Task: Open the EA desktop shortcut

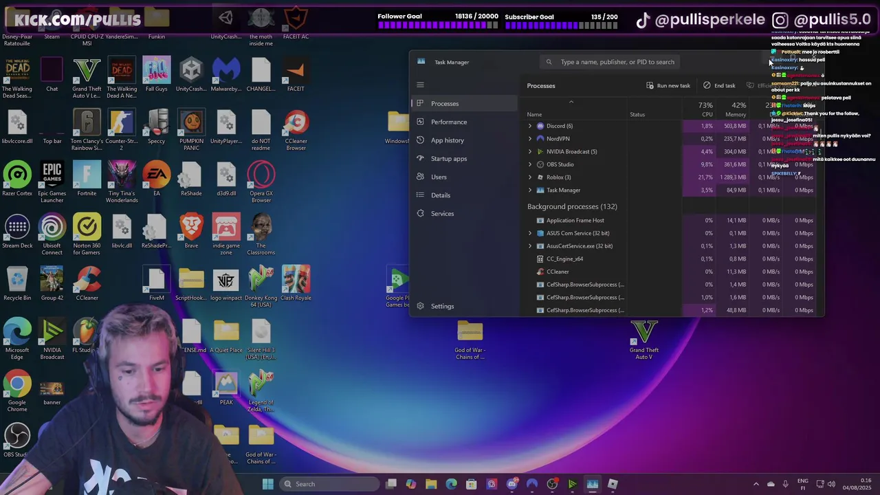Action: click(x=156, y=179)
